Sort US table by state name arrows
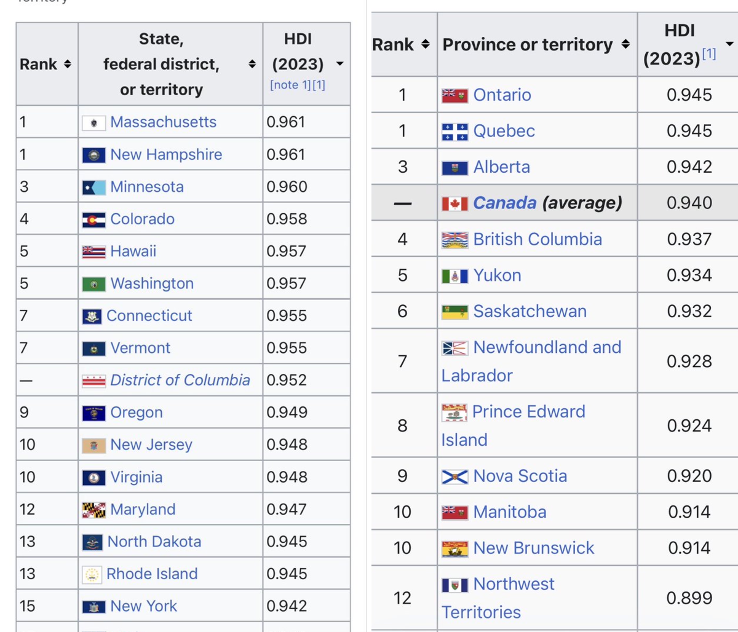This screenshot has width=738, height=632. (x=252, y=64)
